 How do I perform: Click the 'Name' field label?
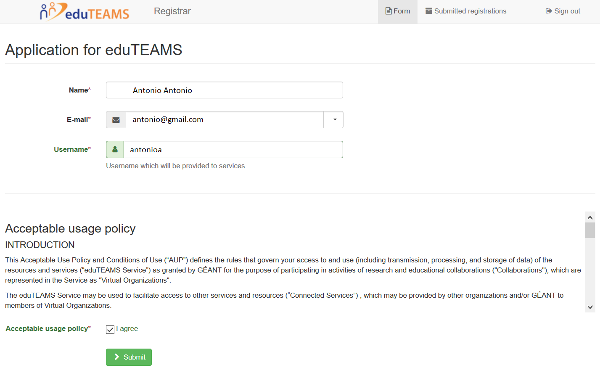pyautogui.click(x=80, y=90)
